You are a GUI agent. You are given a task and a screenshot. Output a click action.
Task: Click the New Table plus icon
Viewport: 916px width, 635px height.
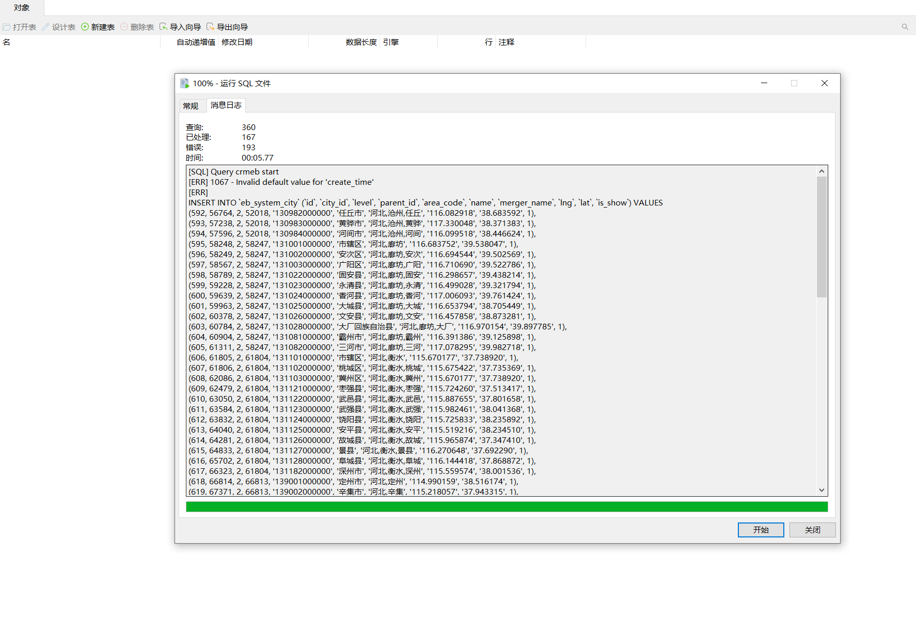coord(85,27)
